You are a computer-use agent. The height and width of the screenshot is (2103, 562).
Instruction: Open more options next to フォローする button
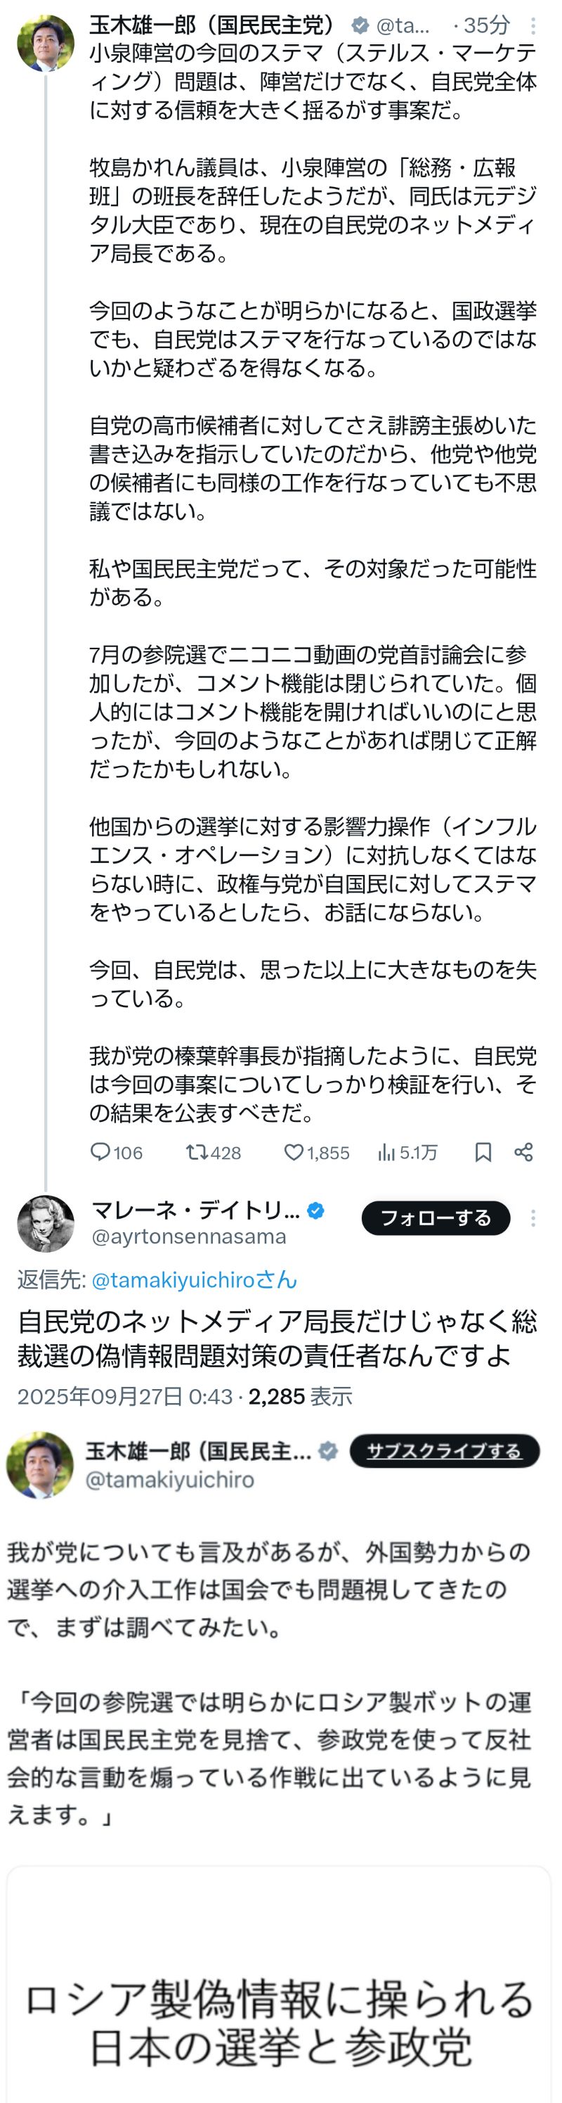pyautogui.click(x=533, y=1218)
